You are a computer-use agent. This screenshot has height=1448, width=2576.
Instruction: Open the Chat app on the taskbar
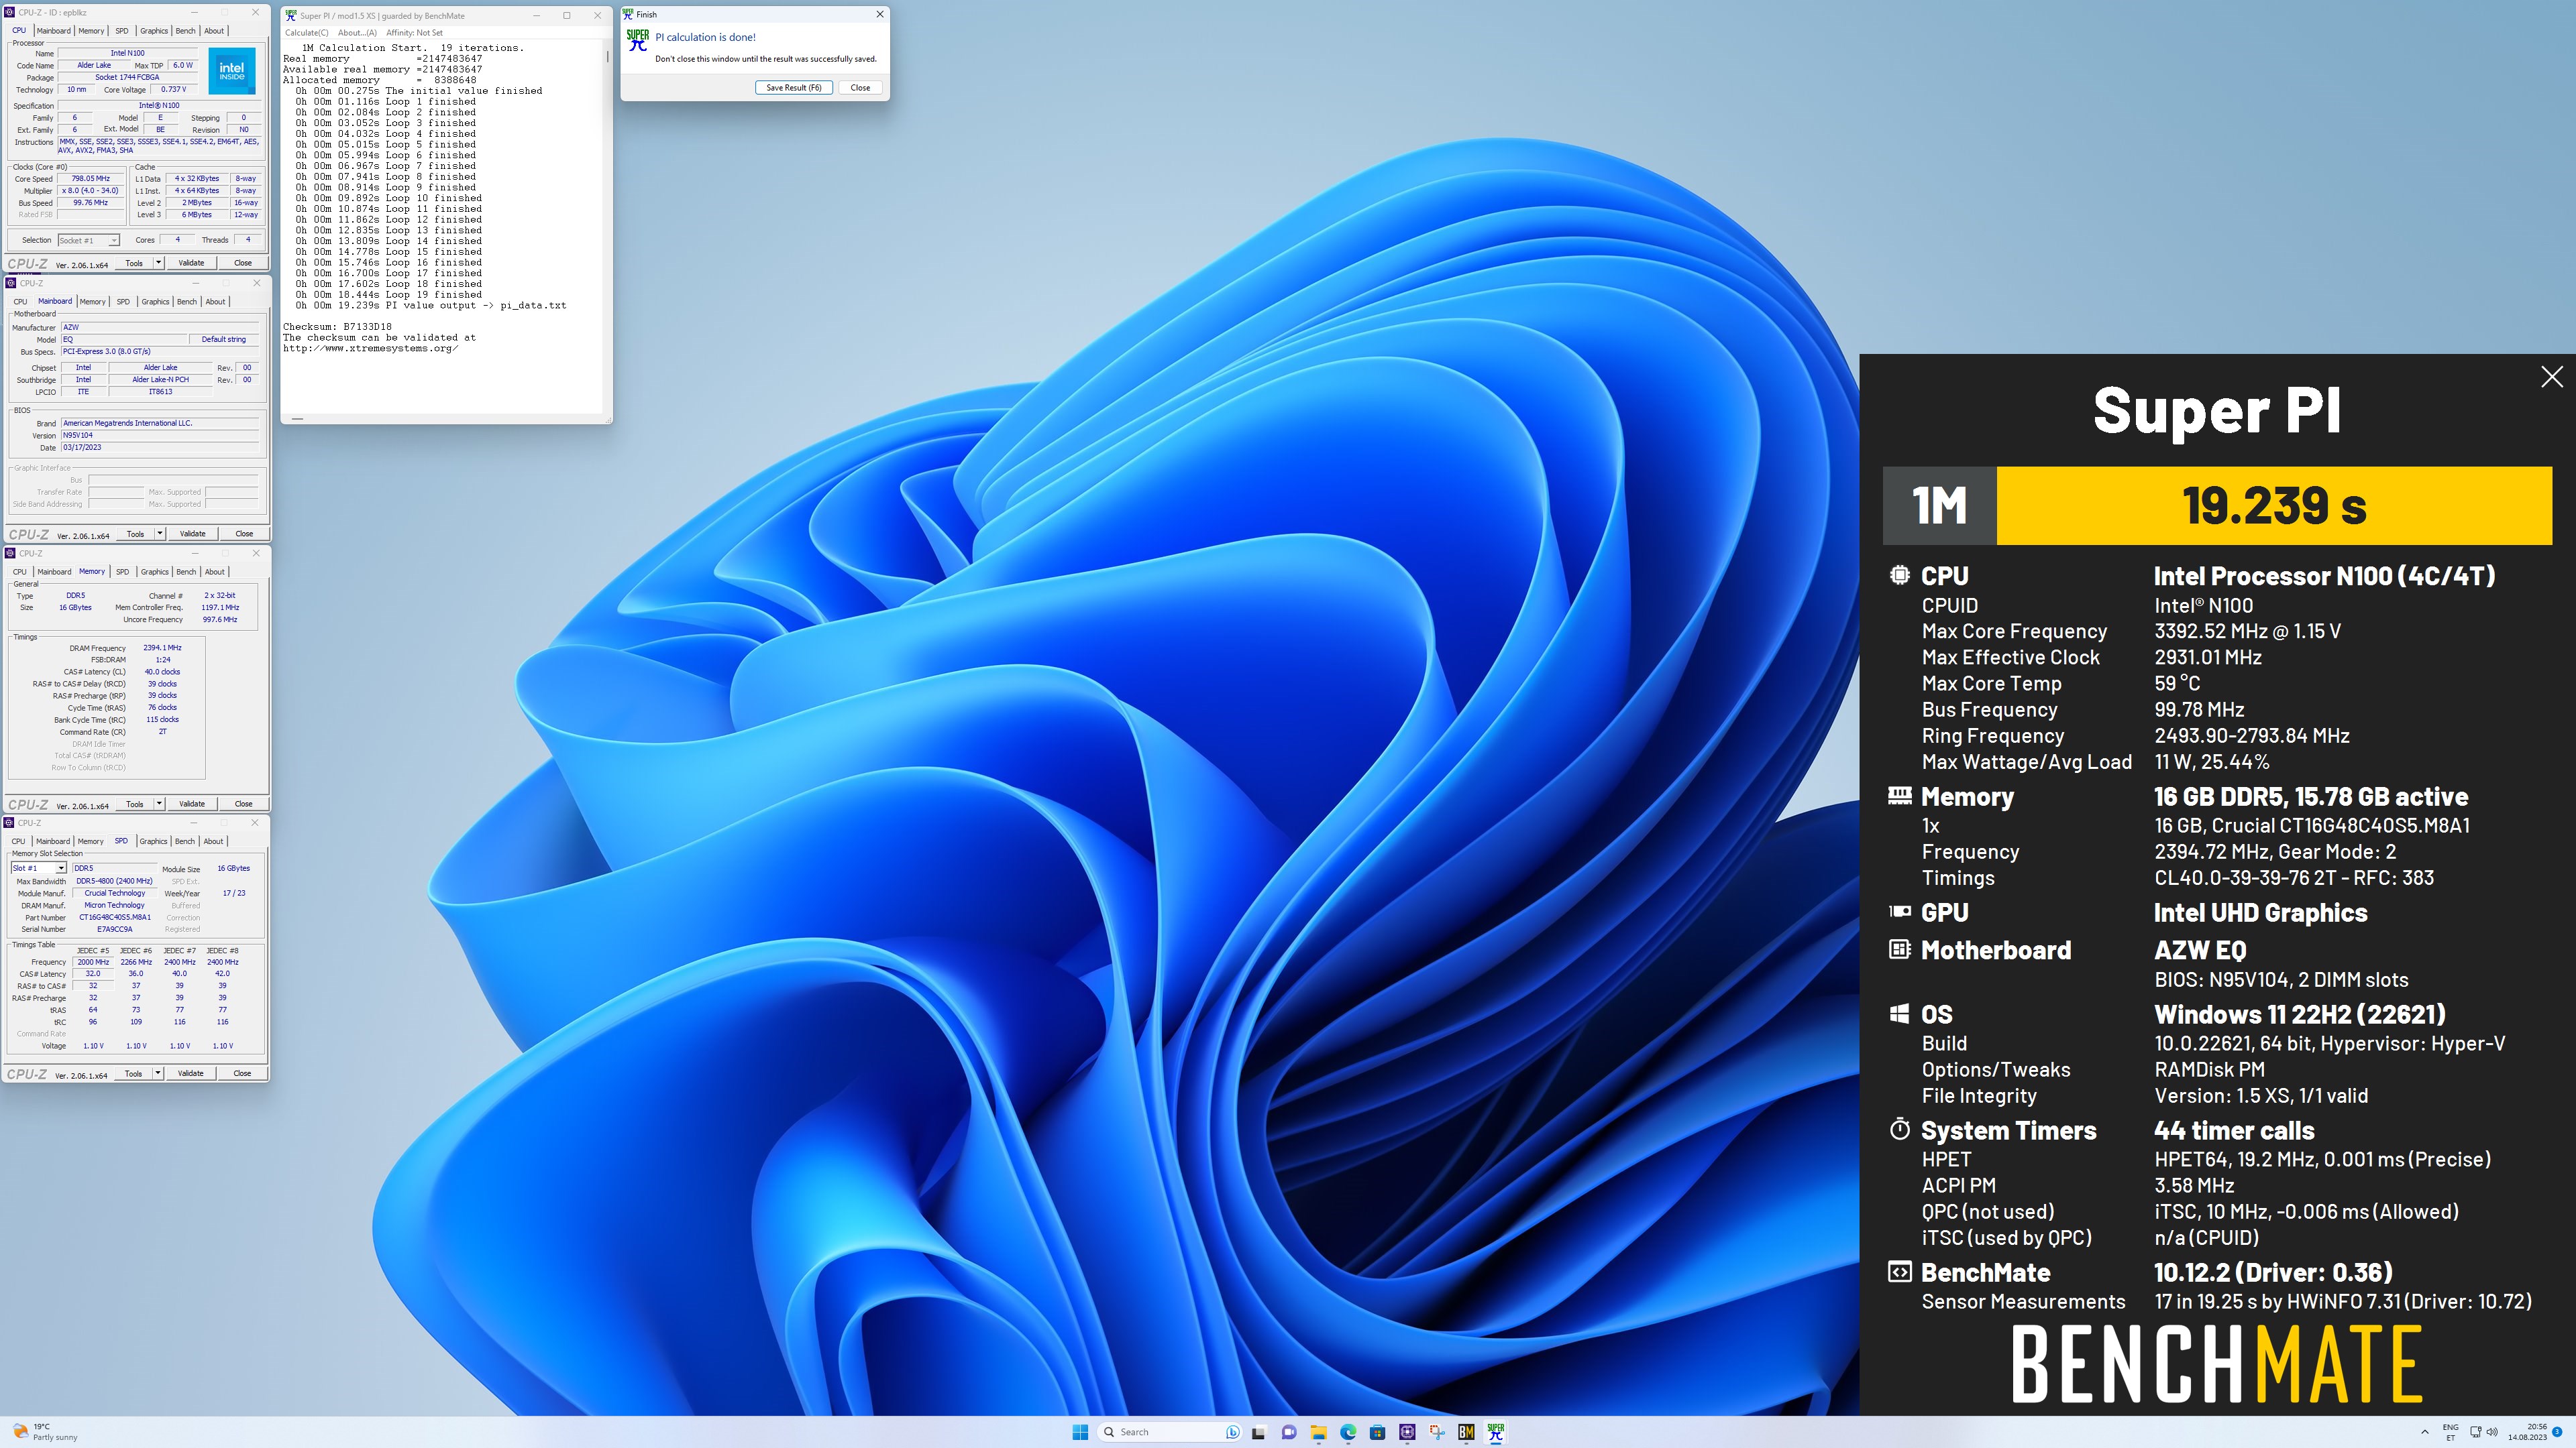click(1289, 1432)
